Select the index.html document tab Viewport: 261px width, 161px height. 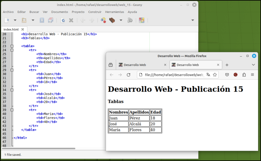(x=11, y=29)
